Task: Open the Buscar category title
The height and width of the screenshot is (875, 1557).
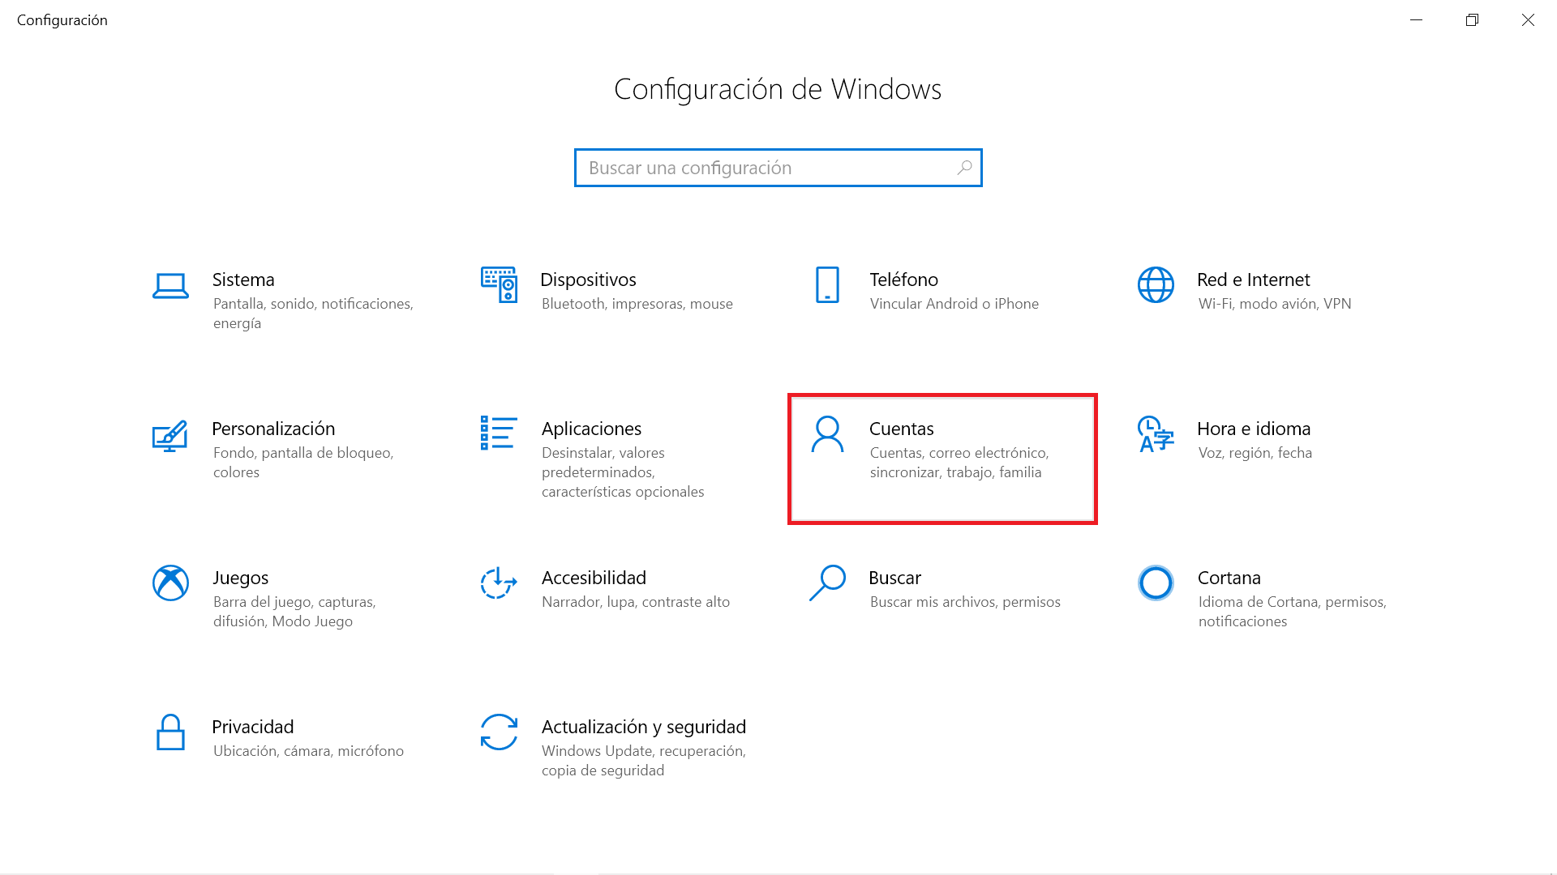Action: tap(894, 578)
